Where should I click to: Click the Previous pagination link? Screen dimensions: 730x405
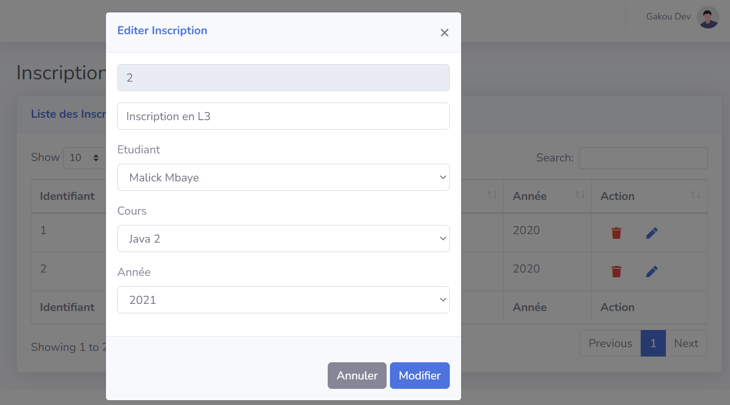coord(609,343)
